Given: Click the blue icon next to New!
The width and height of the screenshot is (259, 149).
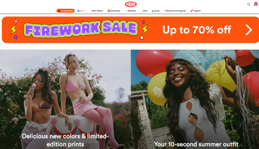Looking at the screenshot, I should (78, 11).
